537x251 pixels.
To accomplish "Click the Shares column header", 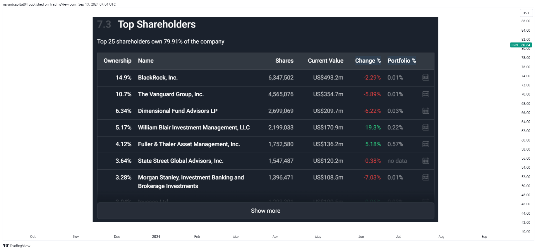I will [284, 61].
